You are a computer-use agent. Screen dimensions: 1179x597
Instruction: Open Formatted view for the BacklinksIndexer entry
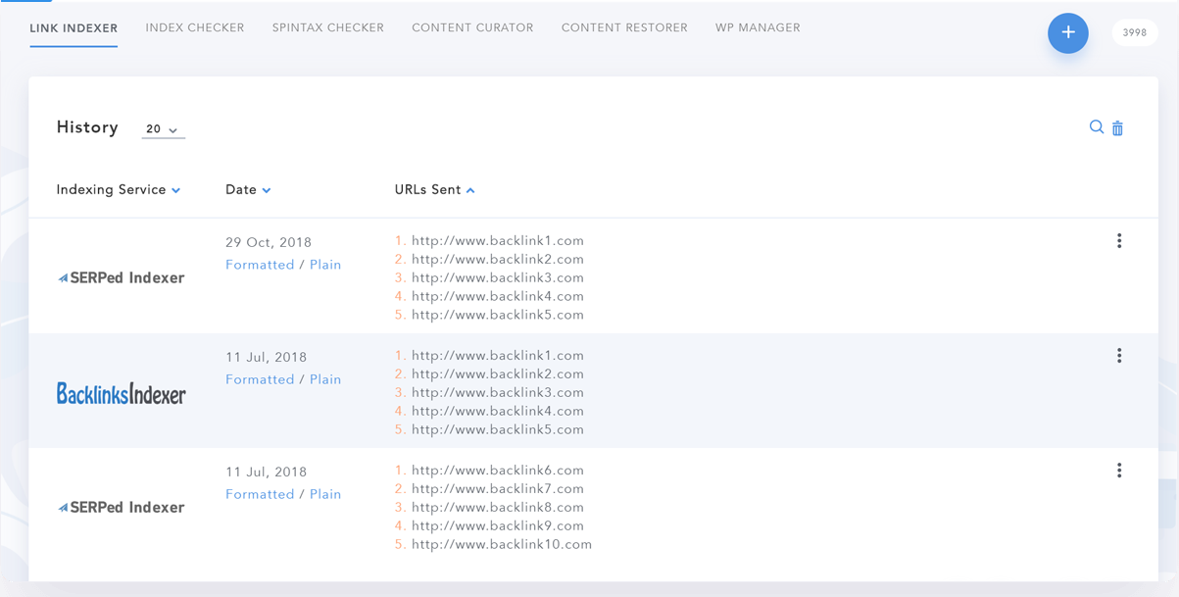click(x=260, y=379)
